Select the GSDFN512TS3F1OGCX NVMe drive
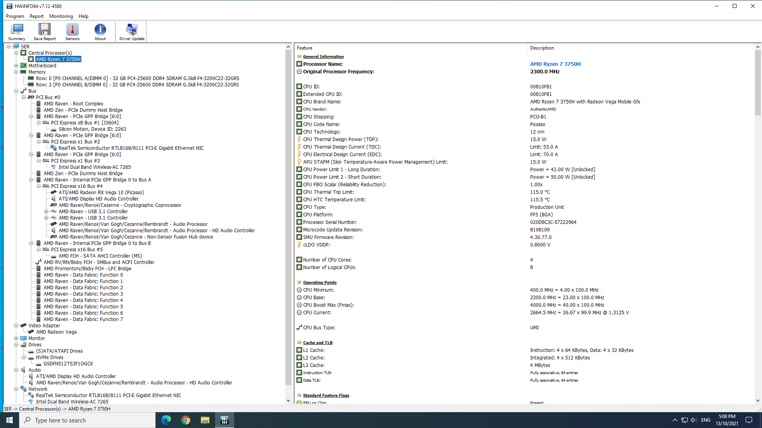The image size is (762, 428). click(68, 364)
